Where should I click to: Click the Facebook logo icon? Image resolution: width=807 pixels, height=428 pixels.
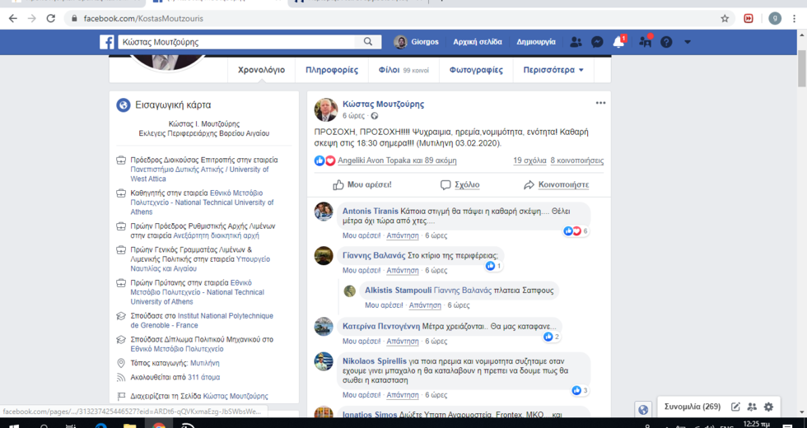[106, 42]
